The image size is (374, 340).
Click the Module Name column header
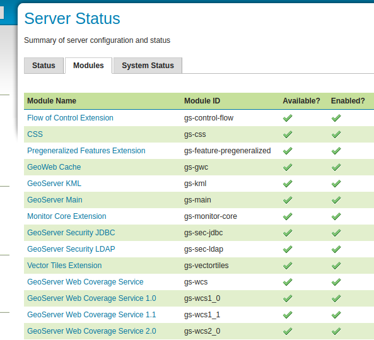pos(52,101)
